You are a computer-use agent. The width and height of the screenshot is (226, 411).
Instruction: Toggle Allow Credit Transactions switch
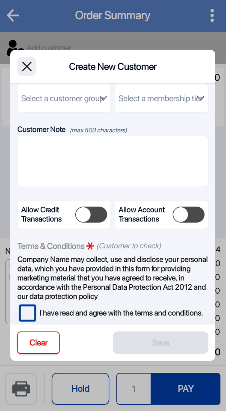point(91,215)
